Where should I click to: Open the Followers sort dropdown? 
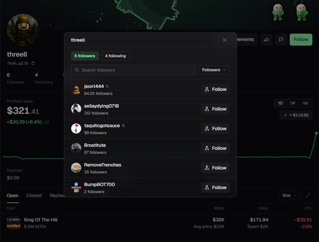coord(214,70)
